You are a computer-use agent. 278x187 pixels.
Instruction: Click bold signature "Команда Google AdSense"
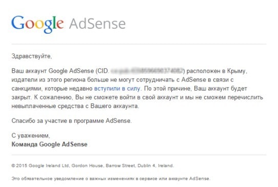(x=49, y=144)
